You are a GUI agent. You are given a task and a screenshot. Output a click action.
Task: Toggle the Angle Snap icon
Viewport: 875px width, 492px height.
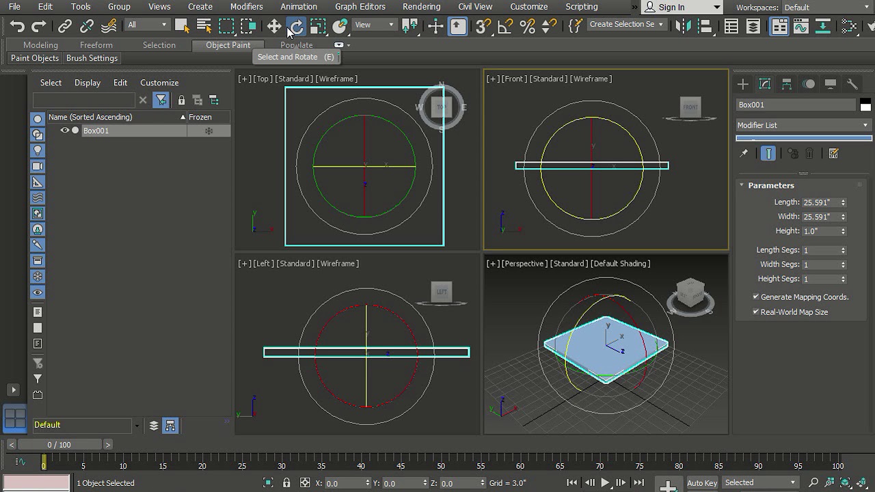click(x=505, y=26)
